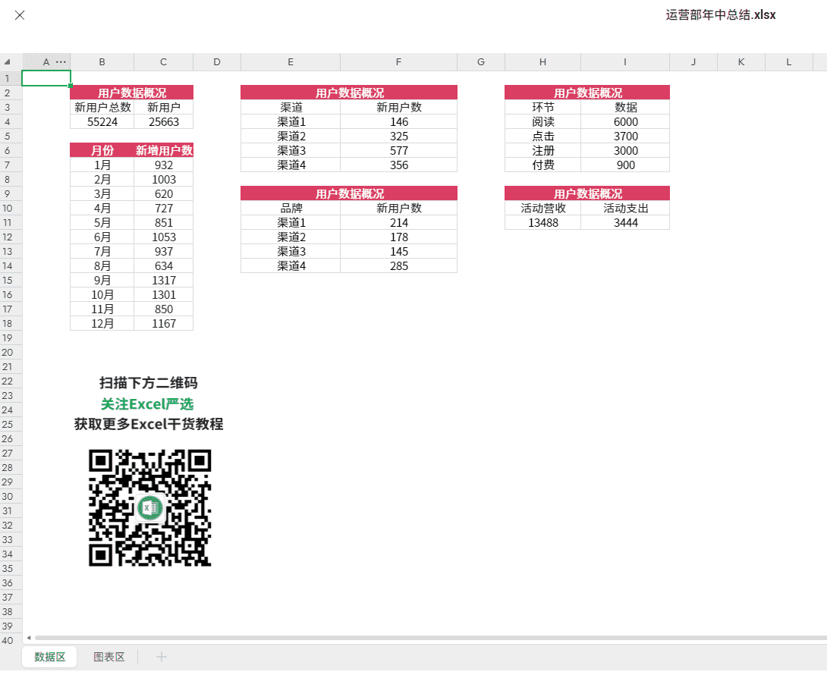Click the 扫描下方二维码 text
The height and width of the screenshot is (675, 827).
(148, 383)
